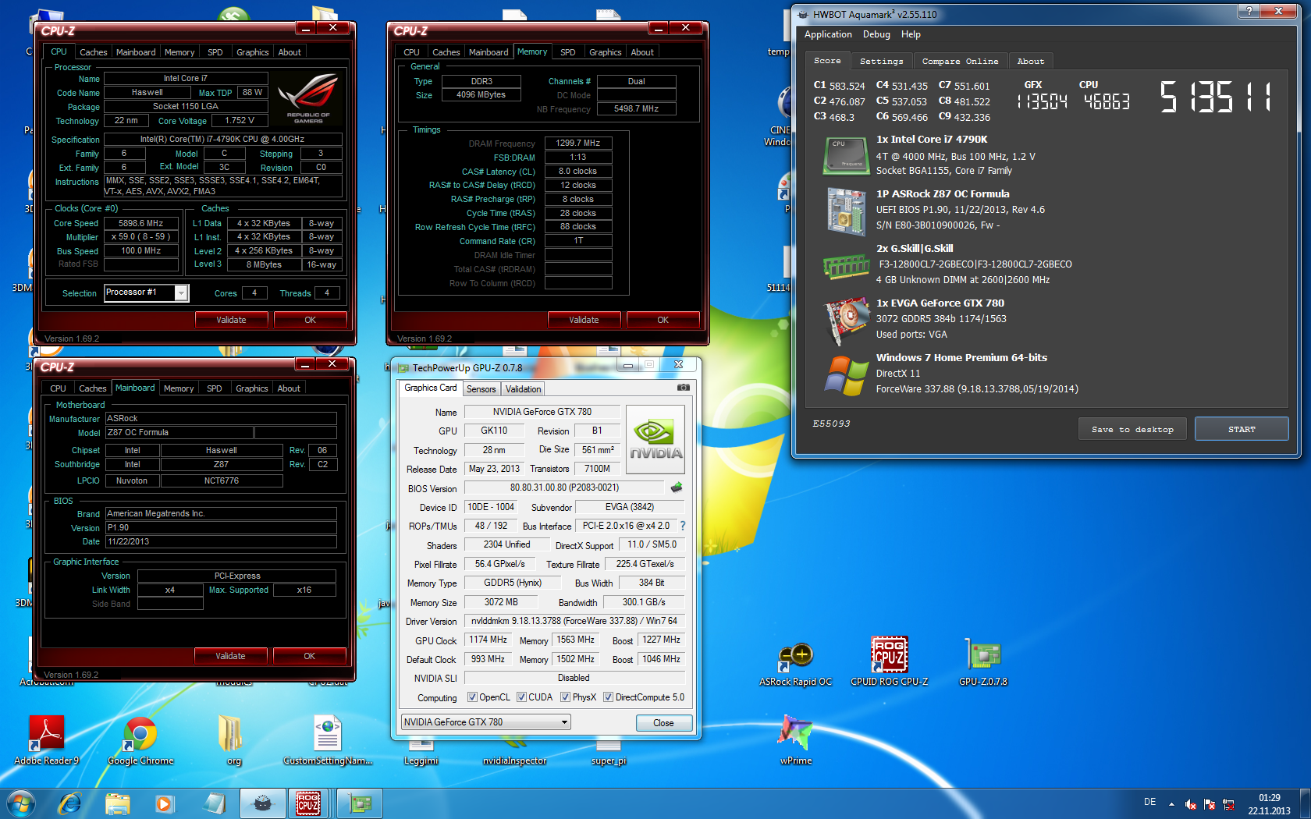Click the NVIDIA logo in GPU-Z
The image size is (1311, 819).
pos(655,439)
